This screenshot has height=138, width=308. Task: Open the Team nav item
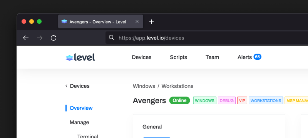tap(213, 57)
